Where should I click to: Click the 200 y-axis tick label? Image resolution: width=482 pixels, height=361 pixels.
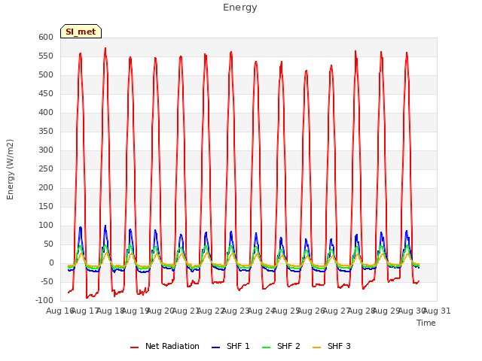(46, 187)
